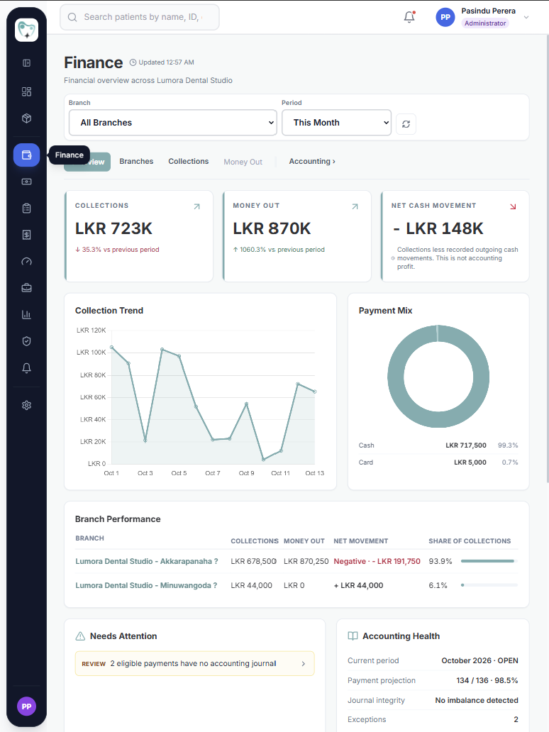This screenshot has height=732, width=549.
Task: Click the 6.1% share progress bar
Action: tap(489, 585)
